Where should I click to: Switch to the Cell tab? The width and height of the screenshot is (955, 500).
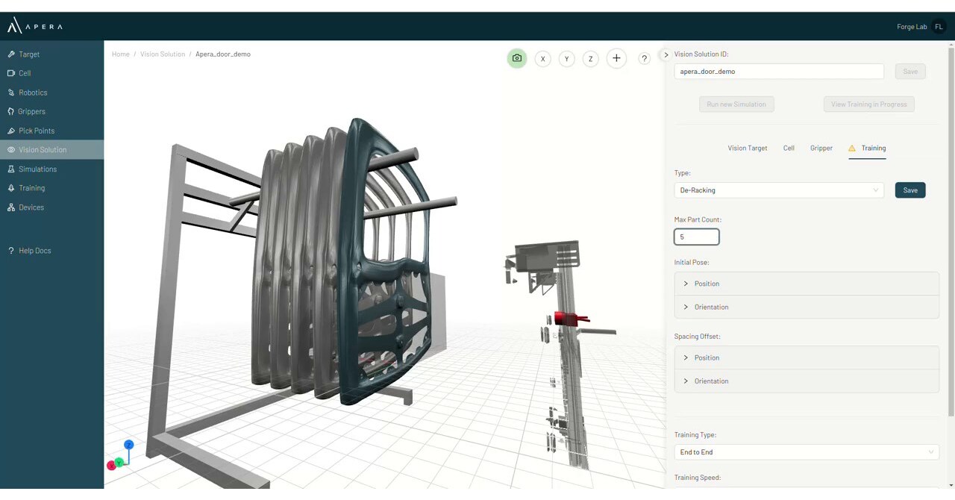(x=789, y=148)
